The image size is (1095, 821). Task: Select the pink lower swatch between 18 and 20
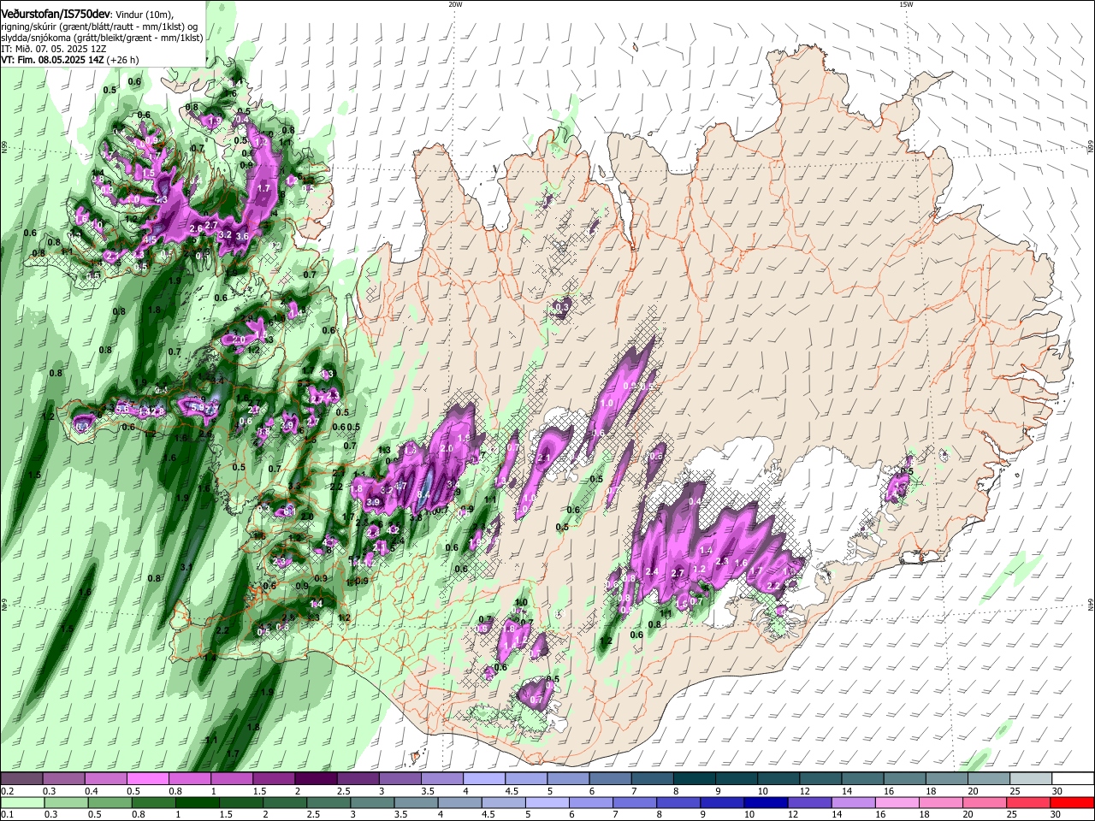point(940,803)
